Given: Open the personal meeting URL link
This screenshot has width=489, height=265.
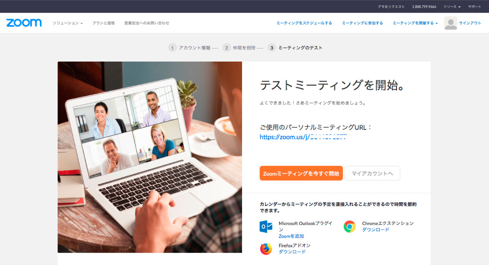Looking at the screenshot, I should [303, 137].
